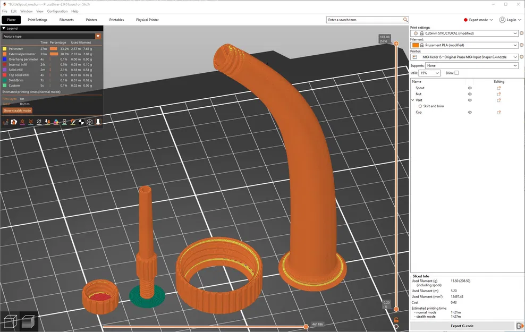This screenshot has height=332, width=525.
Task: Open Print settings preset dropdown
Action: 464,33
